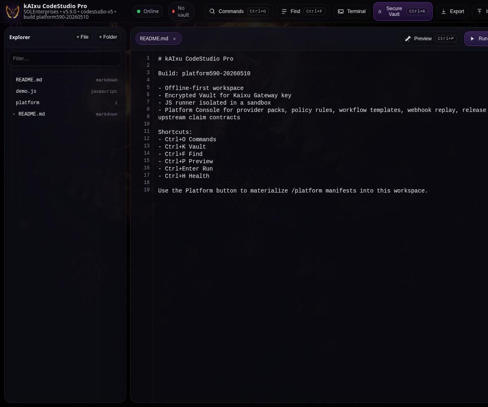Click the '- Ctrl+H Health' editor line

[184, 176]
